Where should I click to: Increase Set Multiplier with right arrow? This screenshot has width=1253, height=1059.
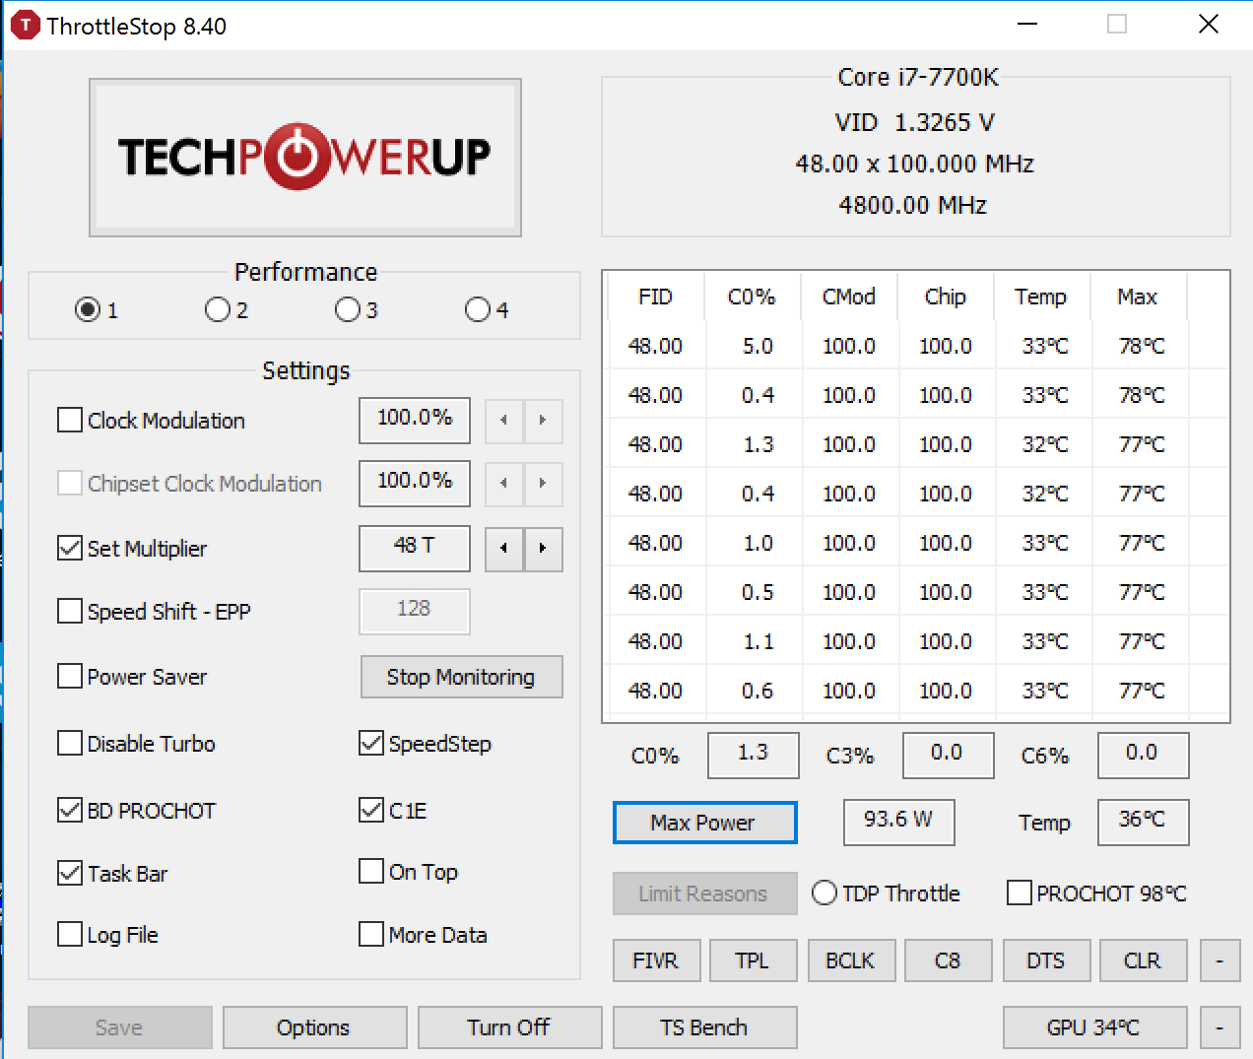click(x=543, y=549)
